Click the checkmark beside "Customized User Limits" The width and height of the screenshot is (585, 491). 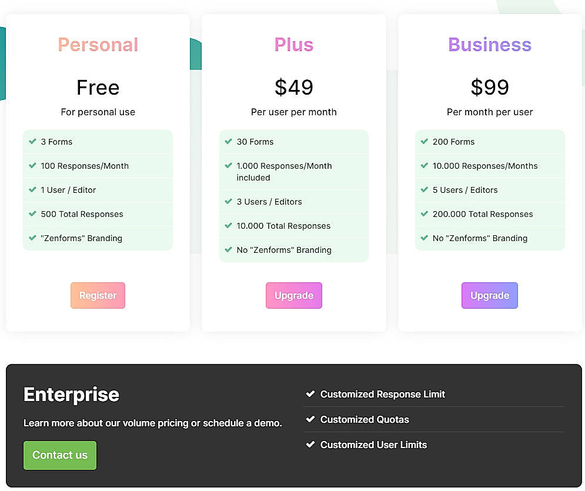coord(311,445)
